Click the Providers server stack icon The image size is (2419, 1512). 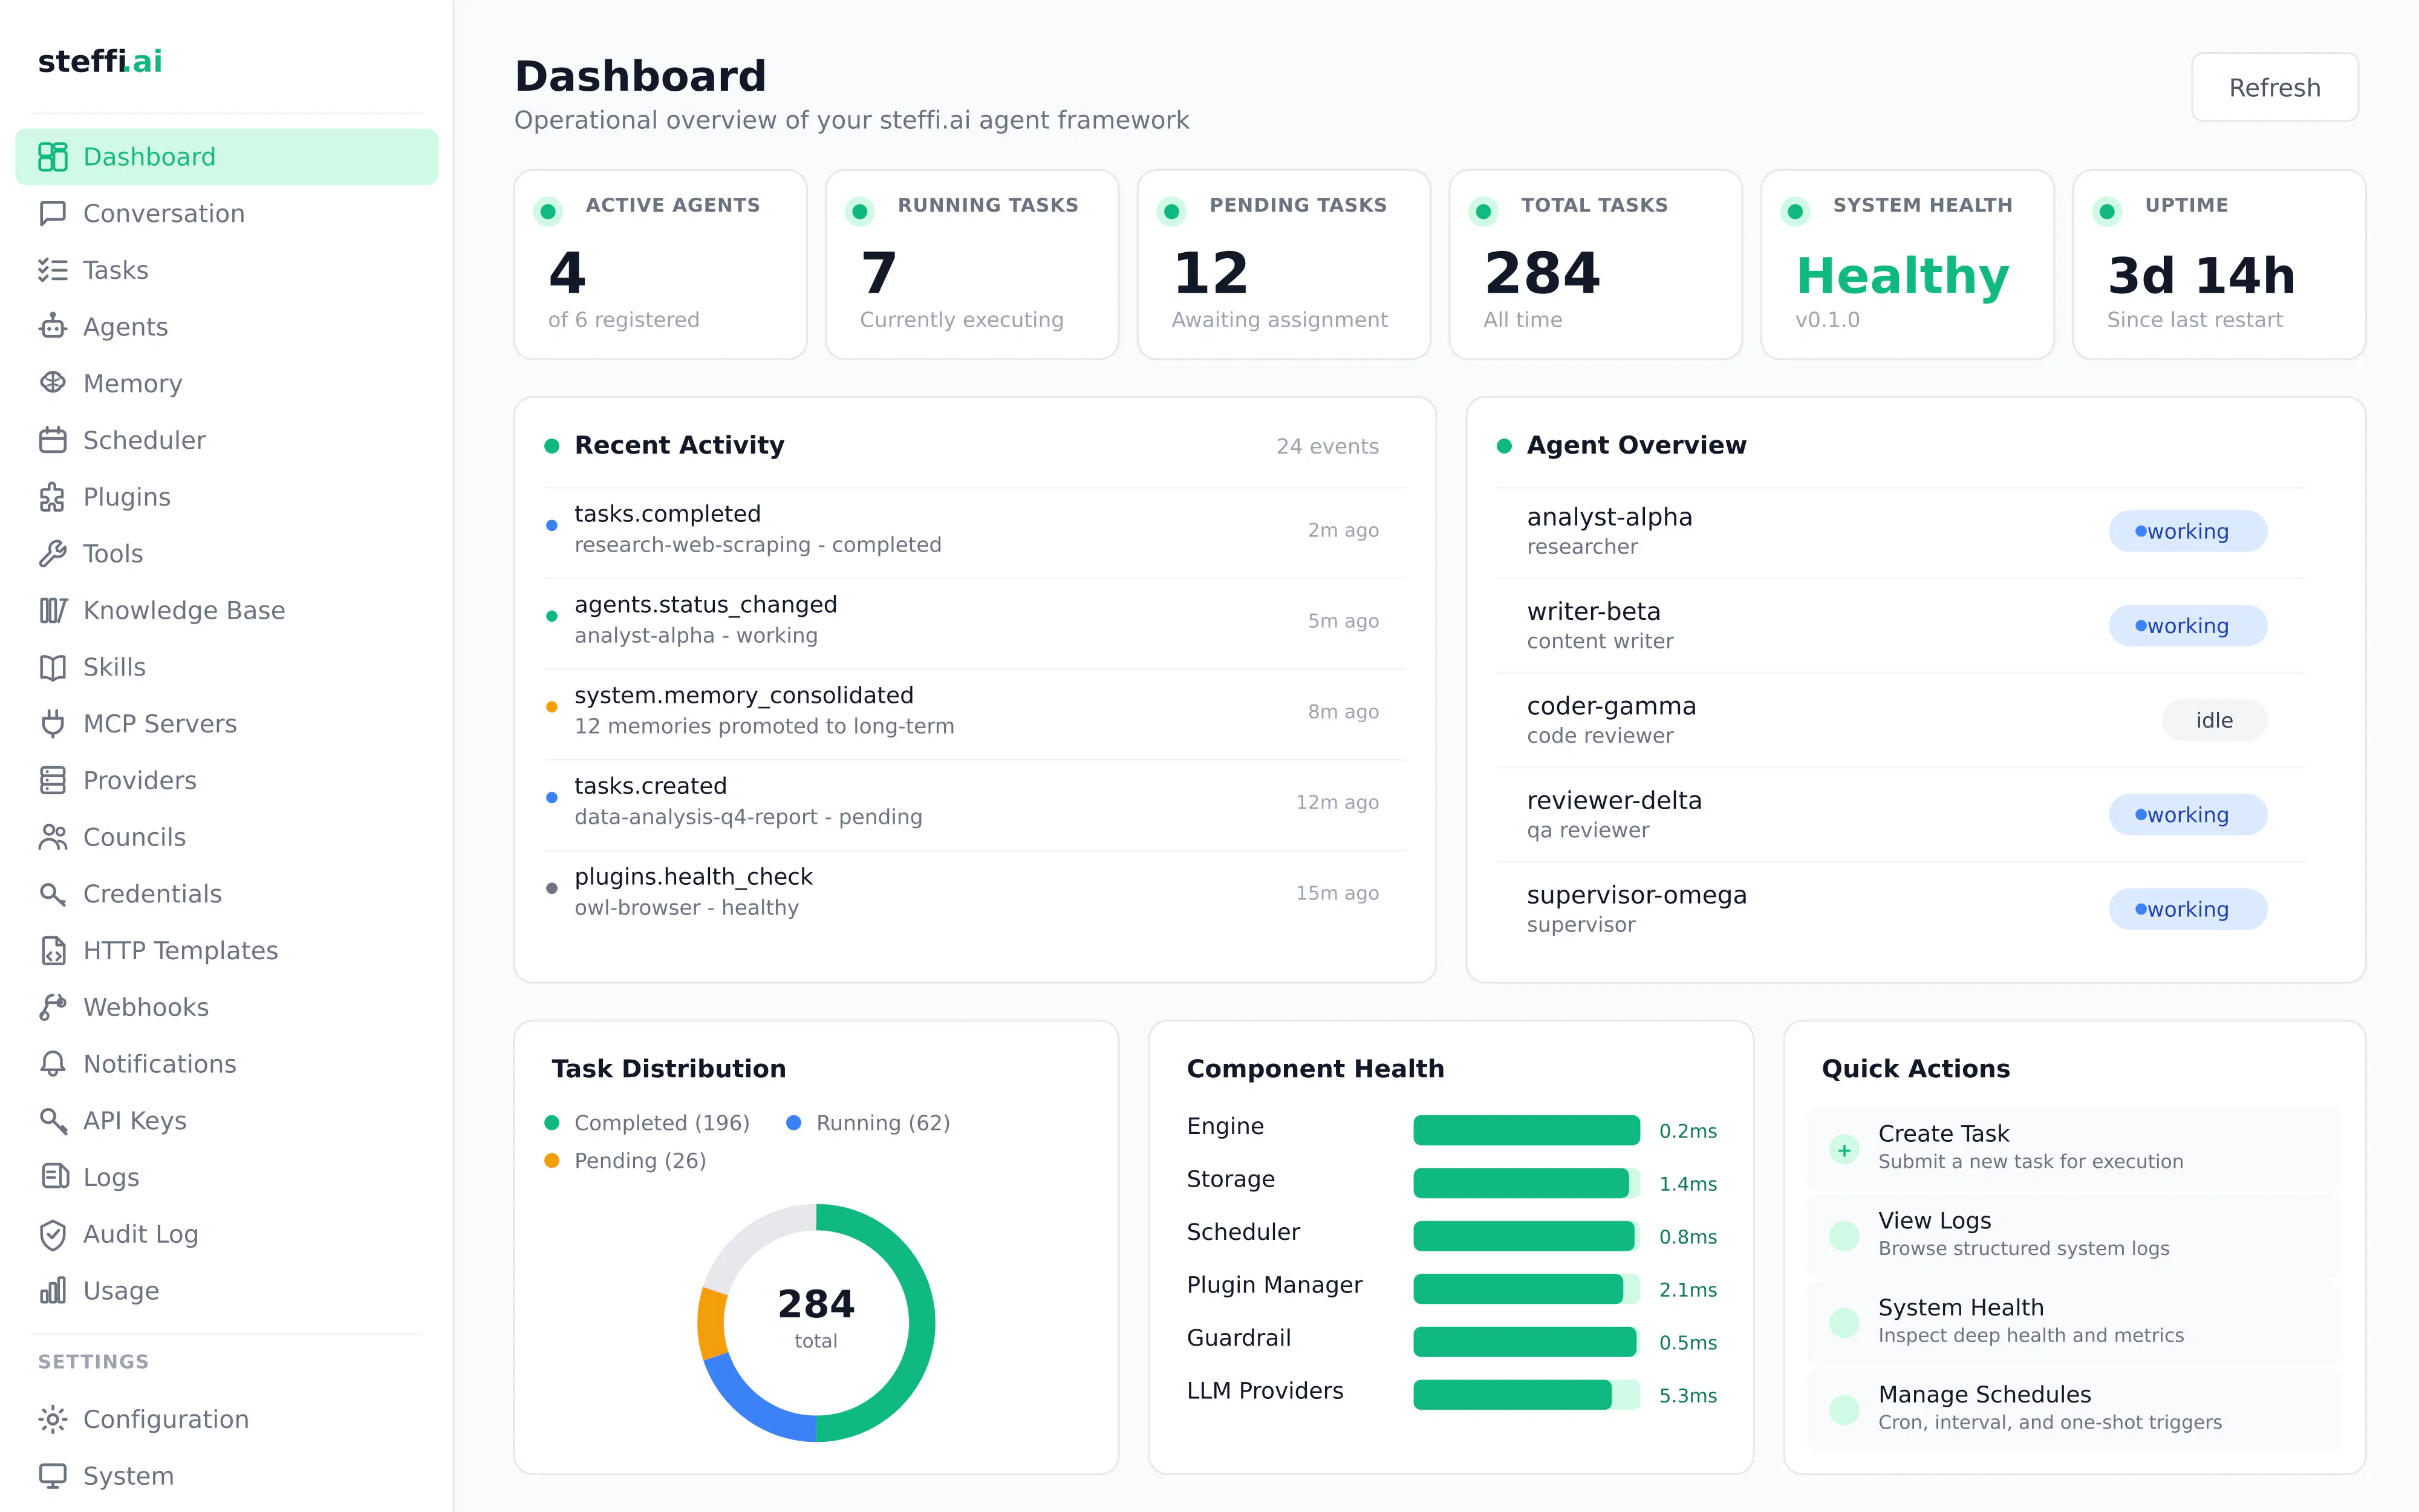[x=53, y=780]
